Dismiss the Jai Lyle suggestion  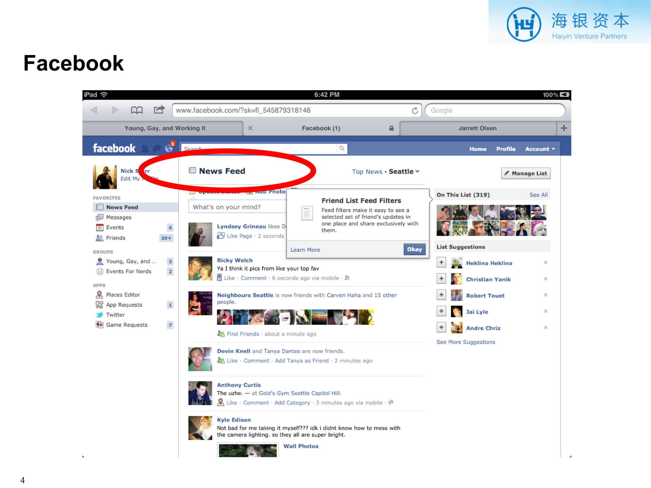pos(545,311)
